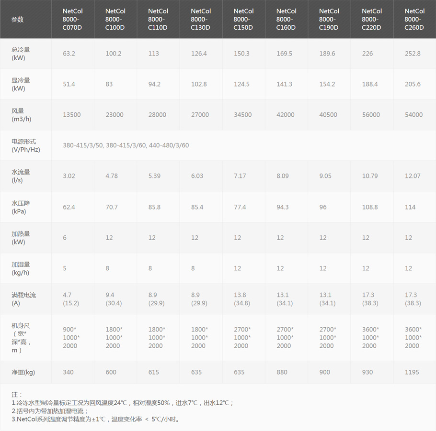The image size is (436, 431).
Task: Click the 380-415/3/50 power supply text
Action: (x=83, y=145)
